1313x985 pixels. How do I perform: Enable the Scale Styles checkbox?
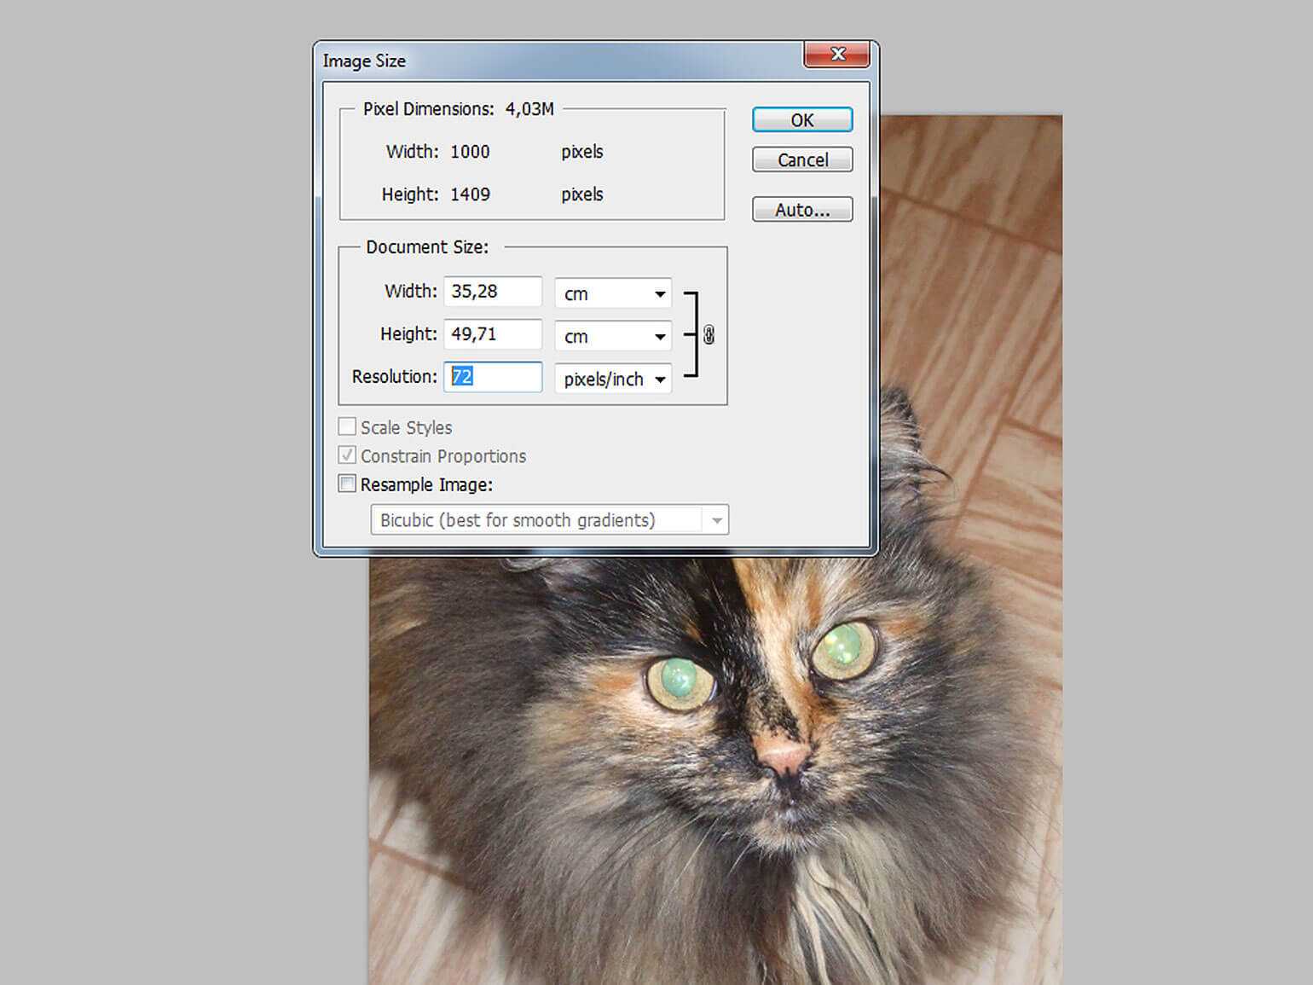click(348, 426)
